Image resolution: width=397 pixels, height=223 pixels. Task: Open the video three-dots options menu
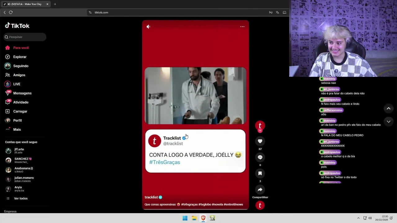click(x=242, y=27)
